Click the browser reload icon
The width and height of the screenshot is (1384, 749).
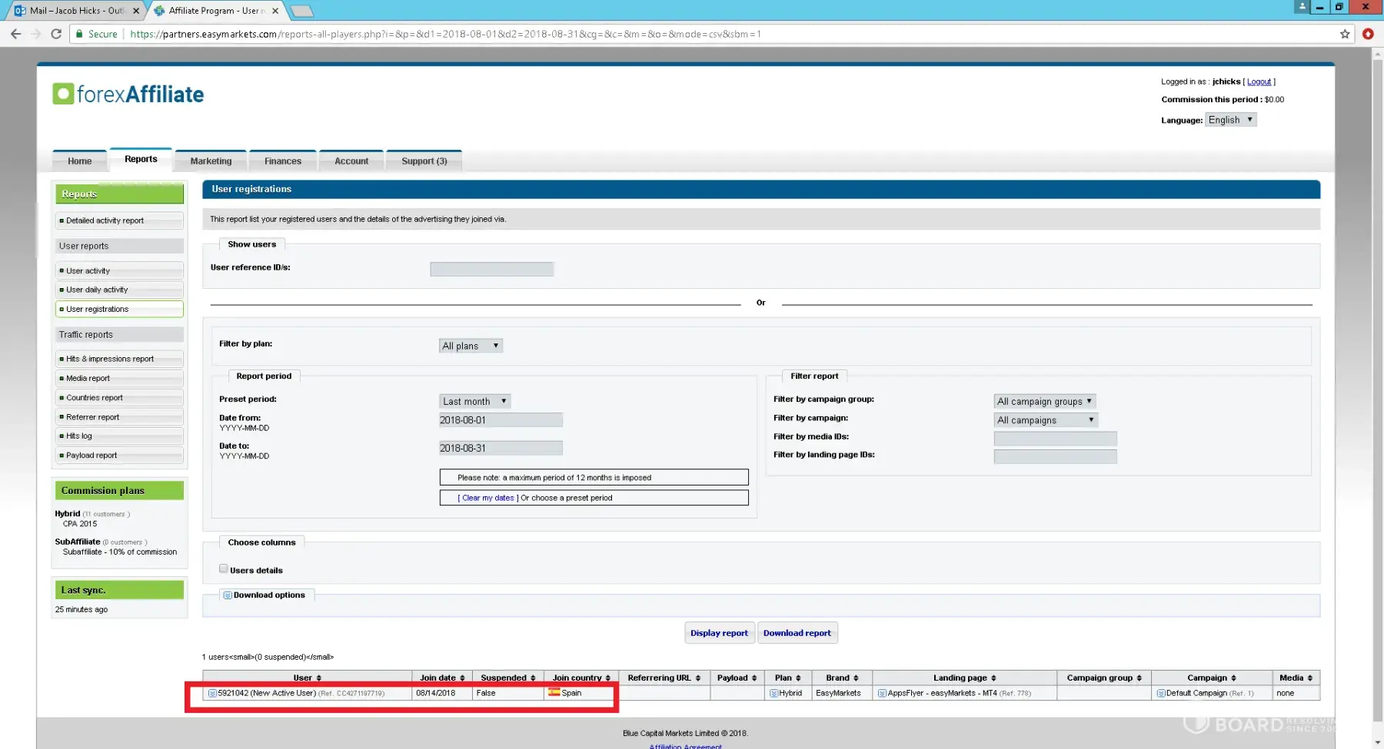click(x=56, y=34)
